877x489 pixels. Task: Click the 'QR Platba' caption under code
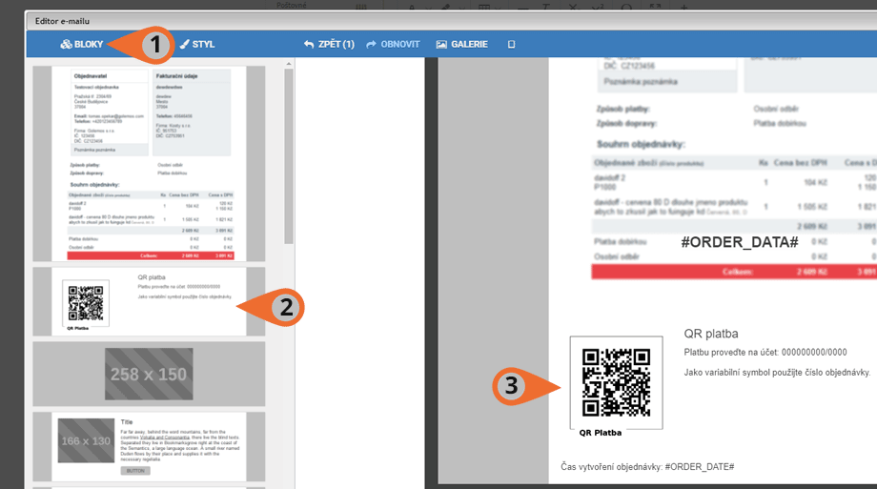(601, 433)
